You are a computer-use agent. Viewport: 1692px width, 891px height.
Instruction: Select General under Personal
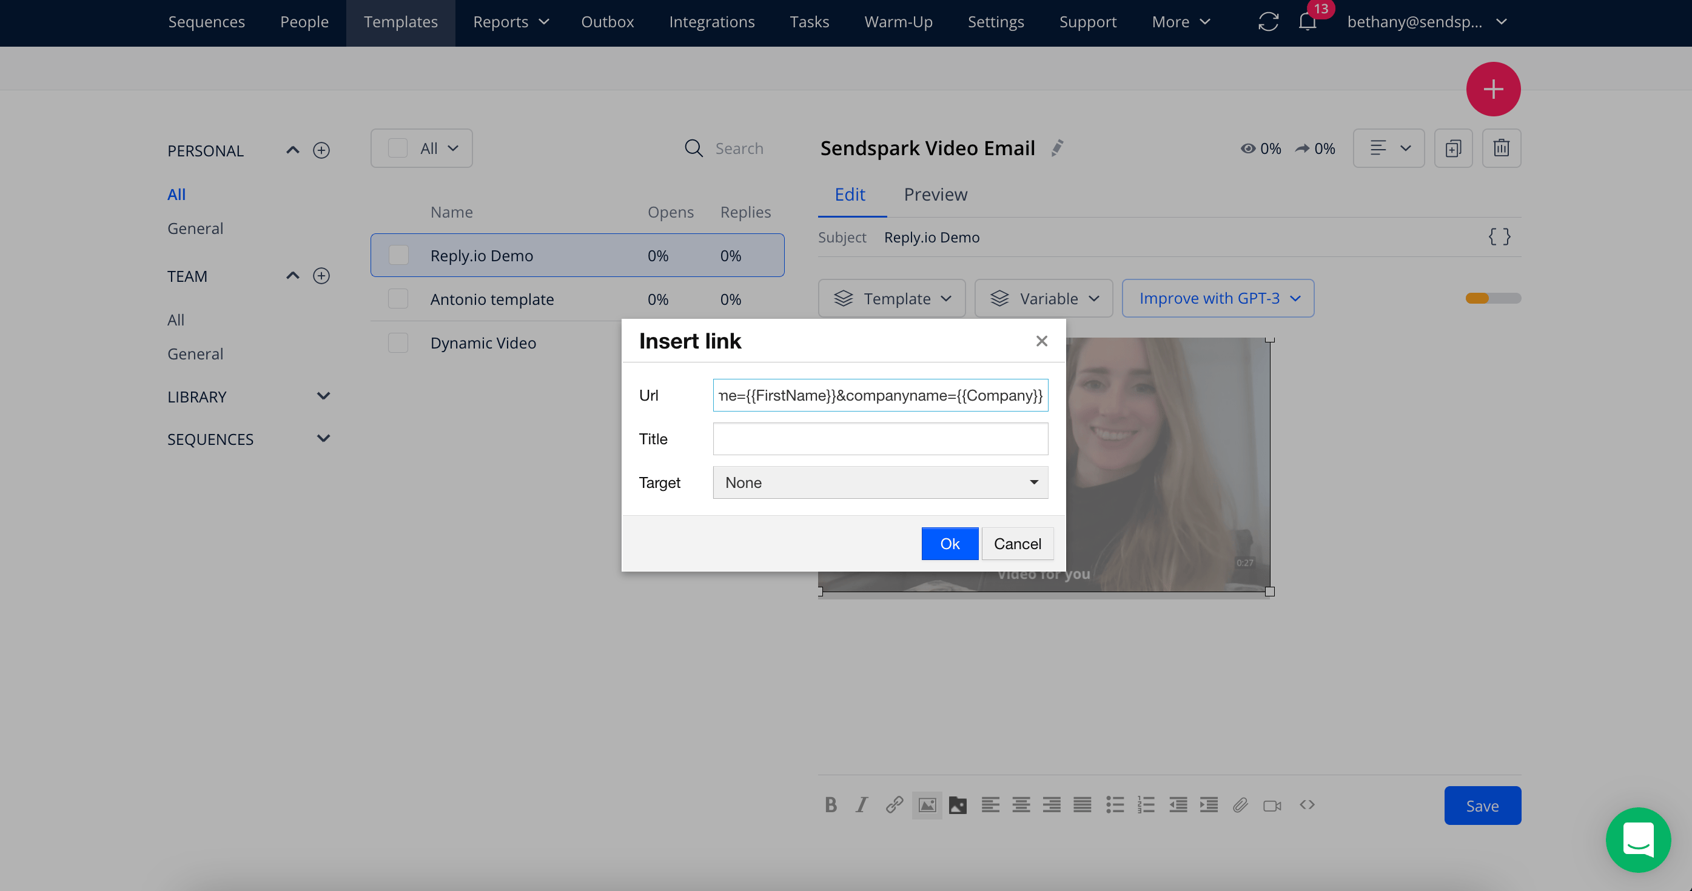(195, 229)
